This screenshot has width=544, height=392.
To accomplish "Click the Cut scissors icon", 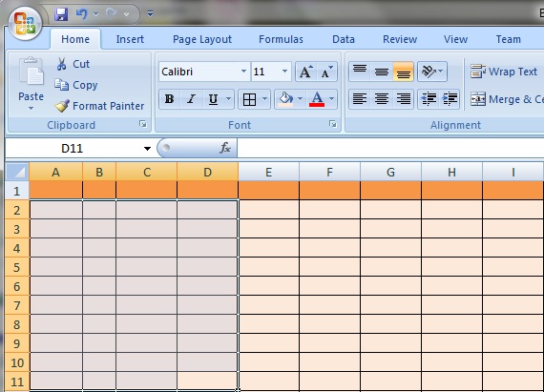I will tap(62, 64).
